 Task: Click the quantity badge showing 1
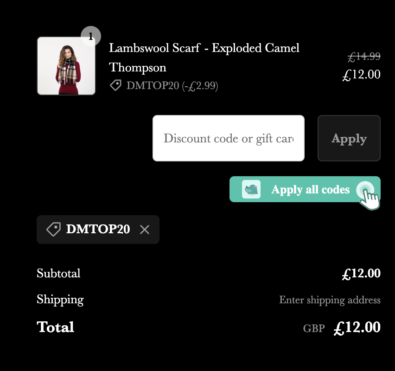(91, 36)
